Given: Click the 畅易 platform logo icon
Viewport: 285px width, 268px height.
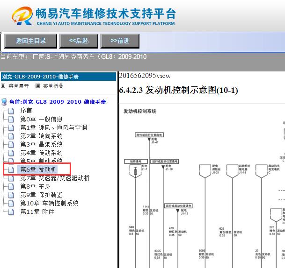Looking at the screenshot, I should [22, 16].
